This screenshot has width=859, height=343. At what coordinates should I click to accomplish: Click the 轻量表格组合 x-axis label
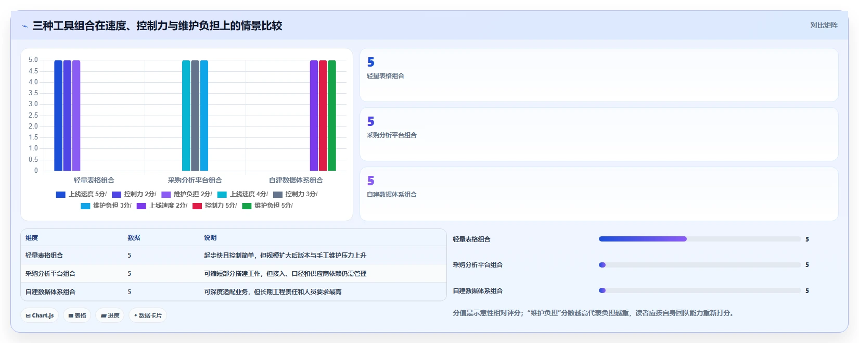tap(94, 180)
